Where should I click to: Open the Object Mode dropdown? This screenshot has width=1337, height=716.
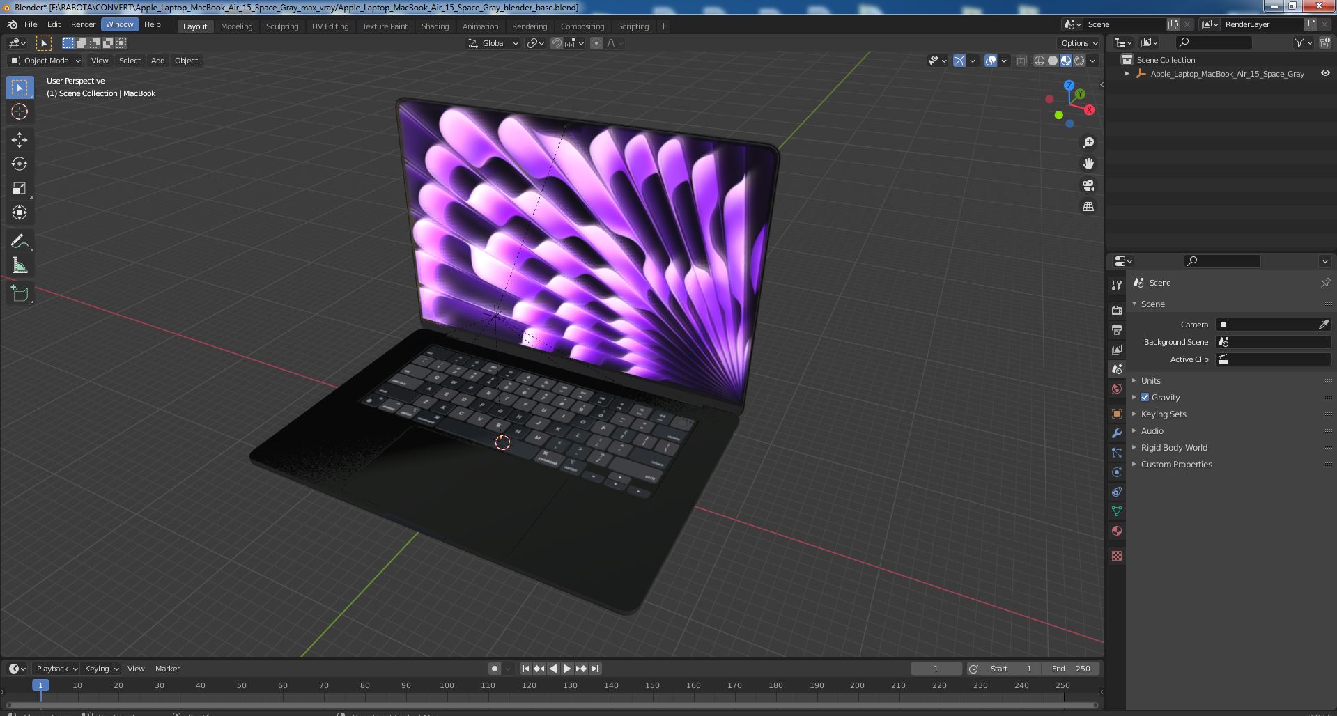point(45,61)
